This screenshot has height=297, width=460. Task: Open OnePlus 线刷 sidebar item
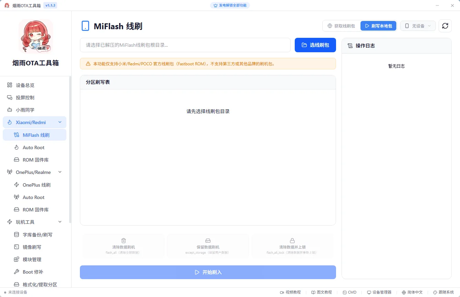(x=34, y=185)
